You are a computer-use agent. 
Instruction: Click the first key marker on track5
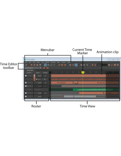tap(63, 96)
